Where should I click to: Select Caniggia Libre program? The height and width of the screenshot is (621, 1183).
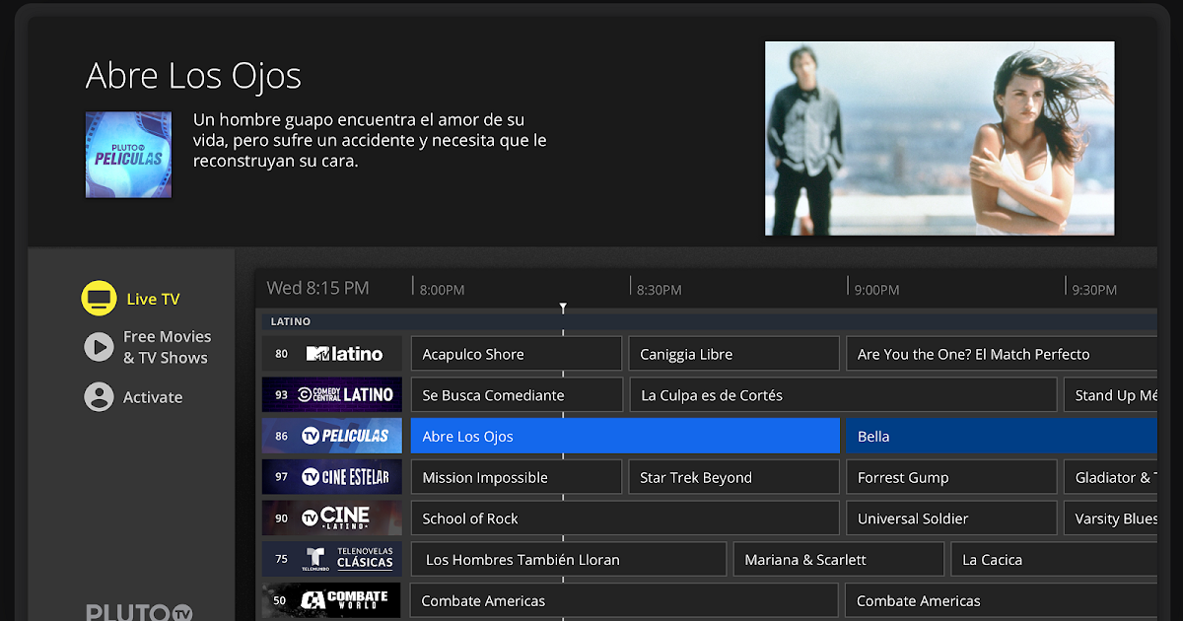click(x=733, y=354)
